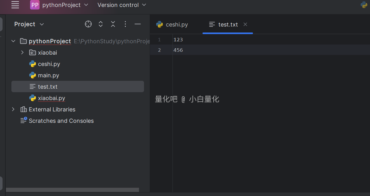
Task: Switch to the ceshi.py editor tab
Action: (173, 25)
